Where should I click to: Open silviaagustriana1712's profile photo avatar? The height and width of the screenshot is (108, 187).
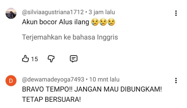(x=11, y=13)
